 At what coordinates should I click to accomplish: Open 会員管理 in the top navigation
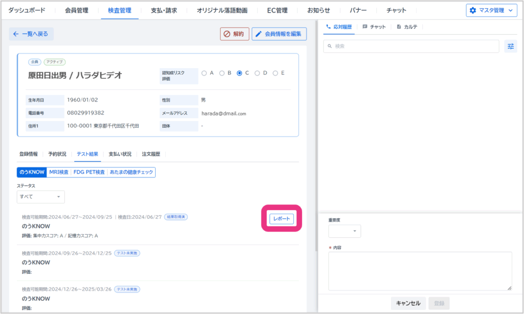click(77, 10)
